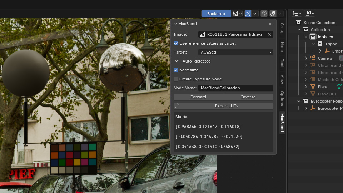Image resolution: width=343 pixels, height=193 pixels.
Task: Click the Plane.001 mesh icon
Action: click(x=313, y=94)
